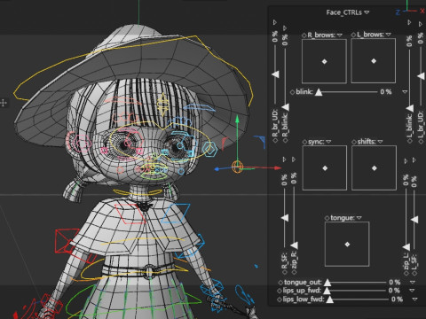Select the blue hexagonal ear controller
The height and width of the screenshot is (319, 426).
pyautogui.click(x=210, y=150)
